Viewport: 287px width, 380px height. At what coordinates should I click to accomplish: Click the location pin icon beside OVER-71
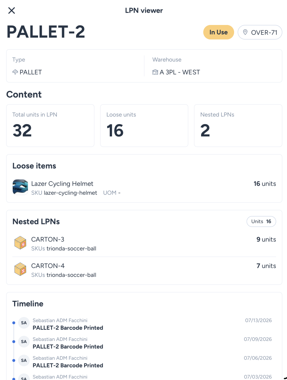(x=245, y=32)
